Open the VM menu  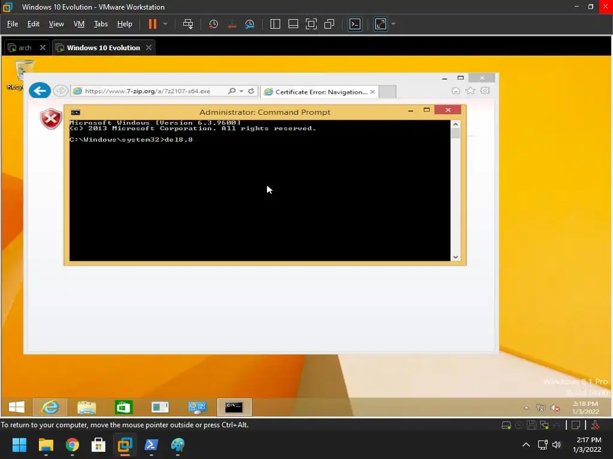(79, 24)
